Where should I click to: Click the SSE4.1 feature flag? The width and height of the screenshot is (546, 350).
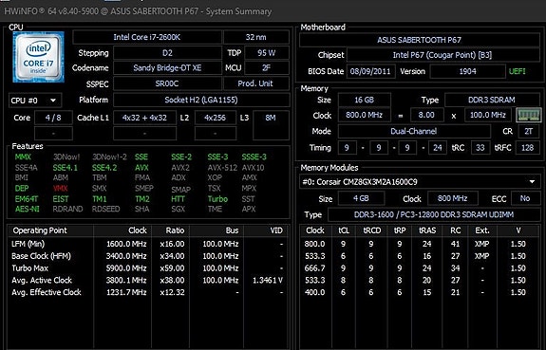coord(66,168)
